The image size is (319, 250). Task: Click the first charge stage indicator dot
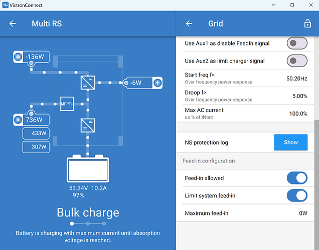coord(72,223)
